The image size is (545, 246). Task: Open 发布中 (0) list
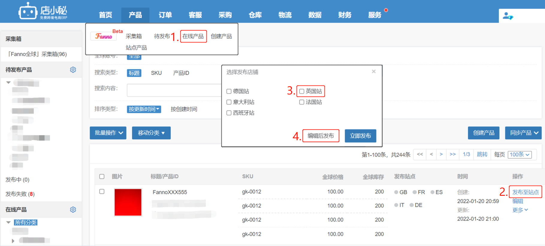17,180
